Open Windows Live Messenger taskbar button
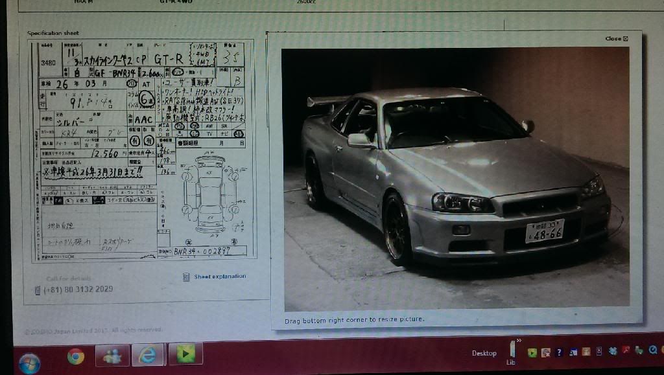Image resolution: width=664 pixels, height=375 pixels. click(112, 356)
